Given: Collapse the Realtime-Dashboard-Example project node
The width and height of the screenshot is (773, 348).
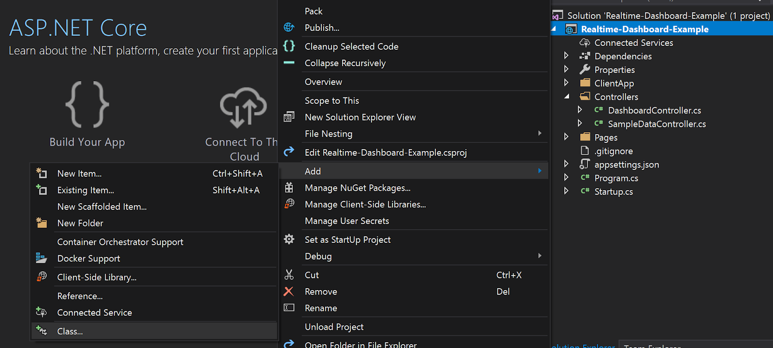Looking at the screenshot, I should click(x=554, y=29).
